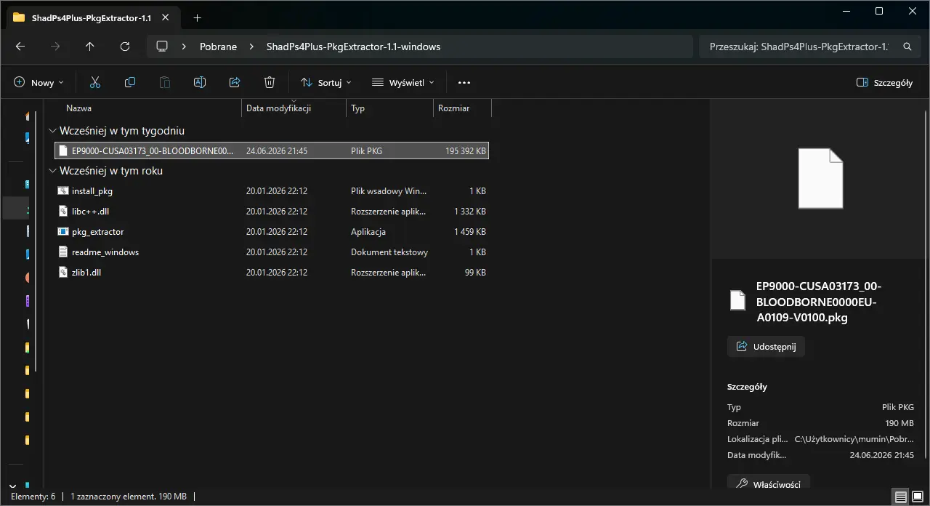Screen dimensions: 930x506
Task: Select the libc++.dll file icon
Action: tap(63, 212)
